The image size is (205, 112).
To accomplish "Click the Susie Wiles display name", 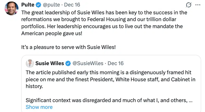I will [x=49, y=63].
